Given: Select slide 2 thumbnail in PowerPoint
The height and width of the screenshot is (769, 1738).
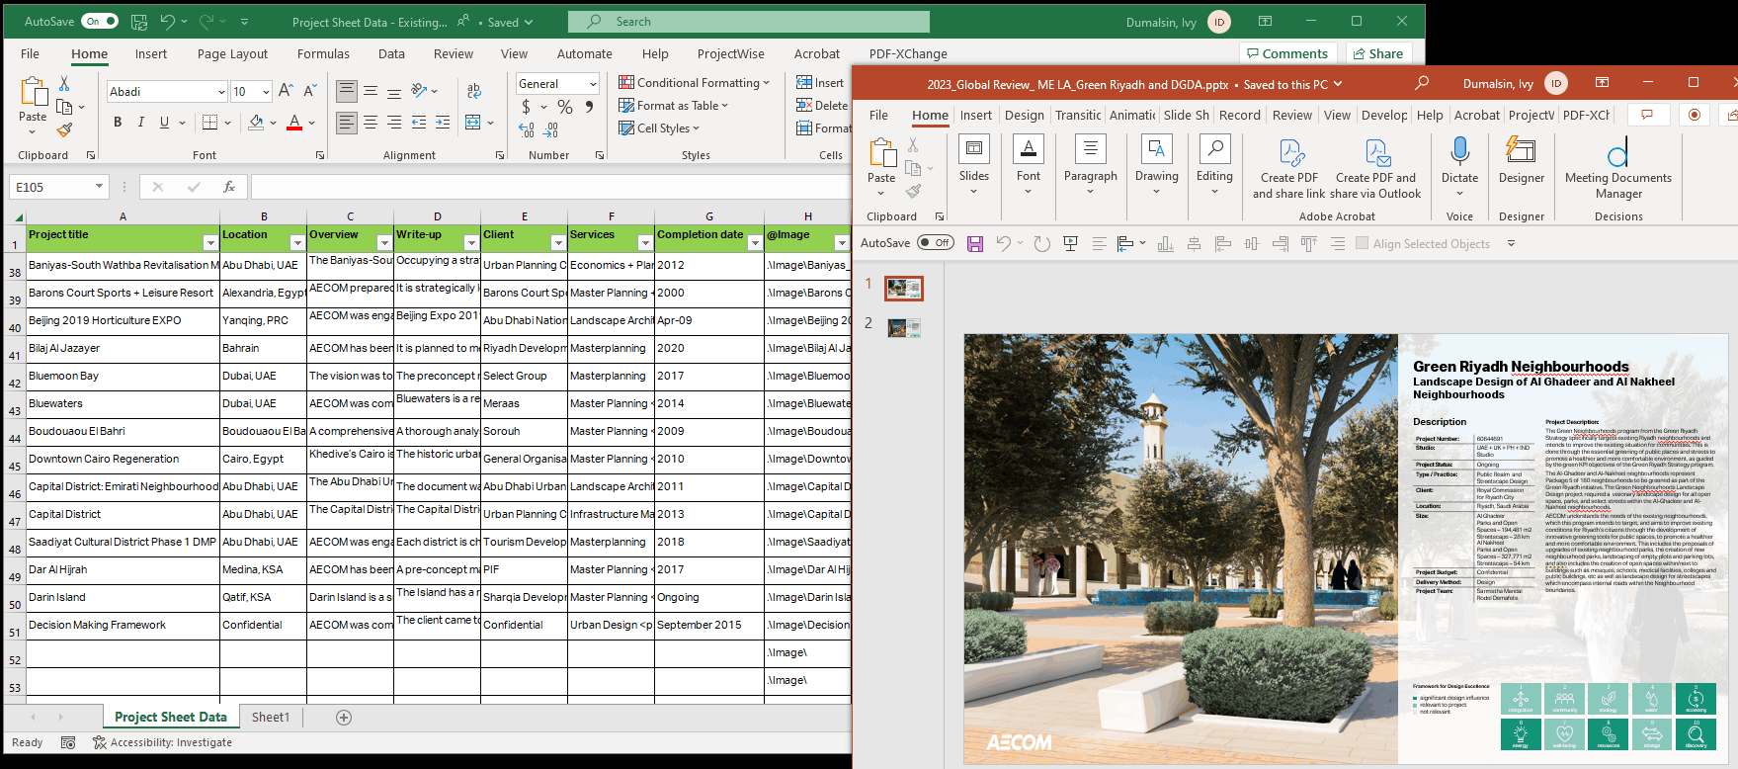Looking at the screenshot, I should [903, 327].
